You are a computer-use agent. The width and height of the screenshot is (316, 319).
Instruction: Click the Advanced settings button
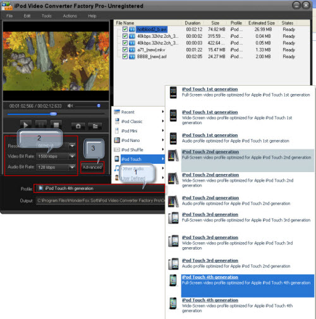[92, 167]
